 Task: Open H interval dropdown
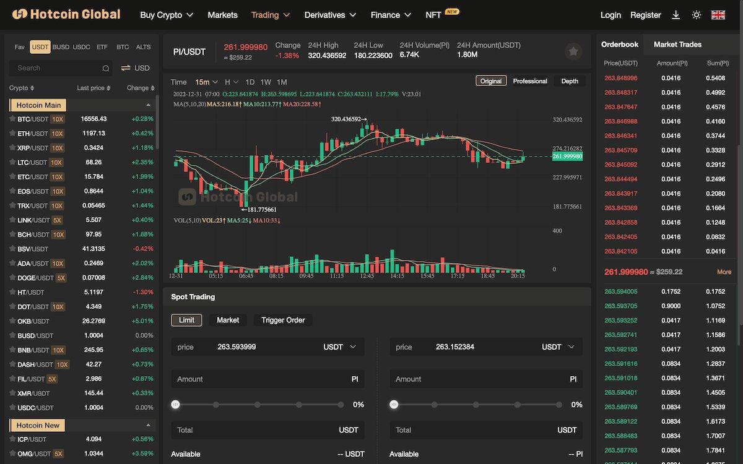[x=231, y=82]
